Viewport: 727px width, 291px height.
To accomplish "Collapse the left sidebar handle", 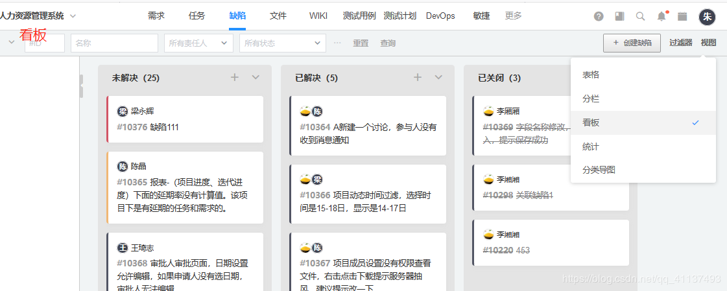I will pos(81,86).
